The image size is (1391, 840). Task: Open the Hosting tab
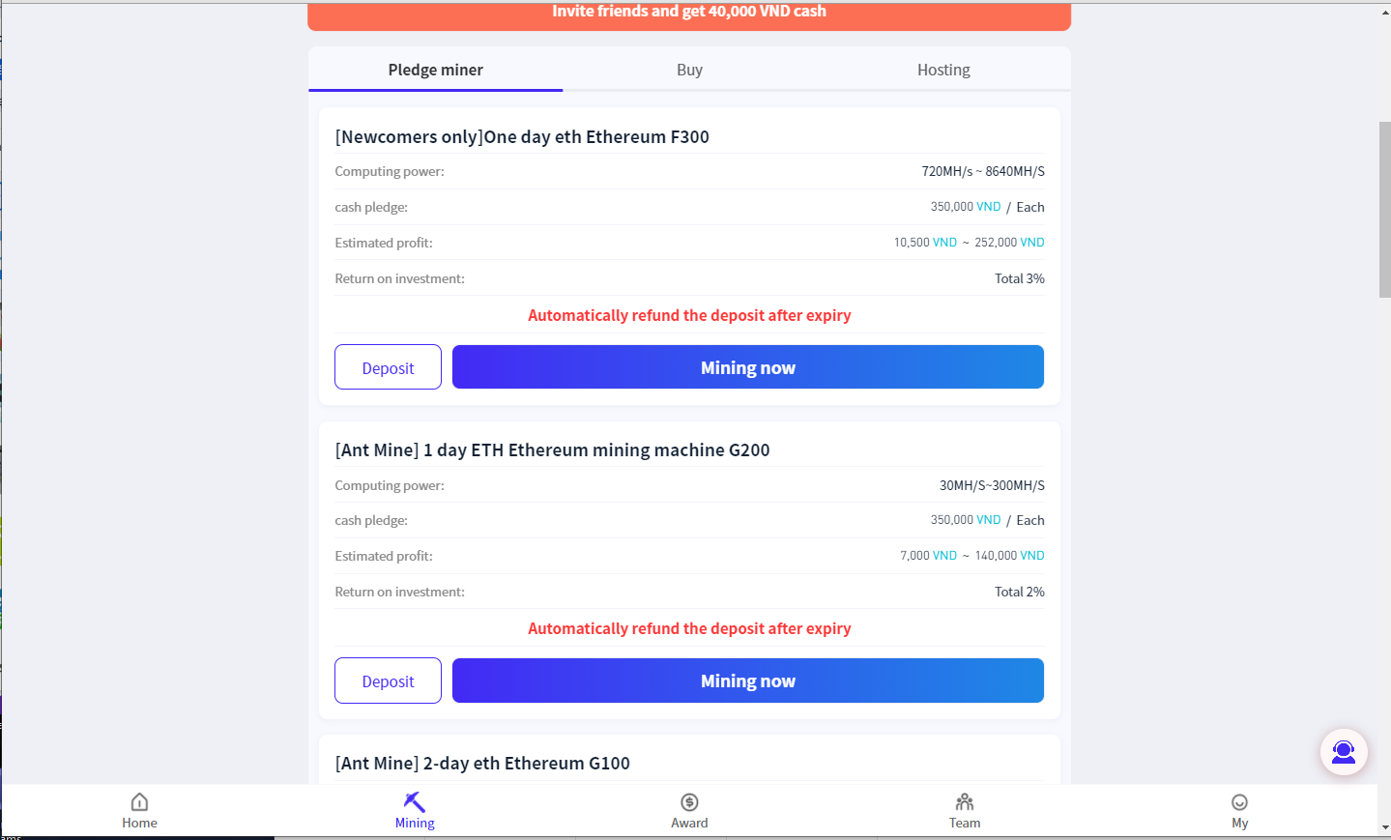click(x=943, y=70)
